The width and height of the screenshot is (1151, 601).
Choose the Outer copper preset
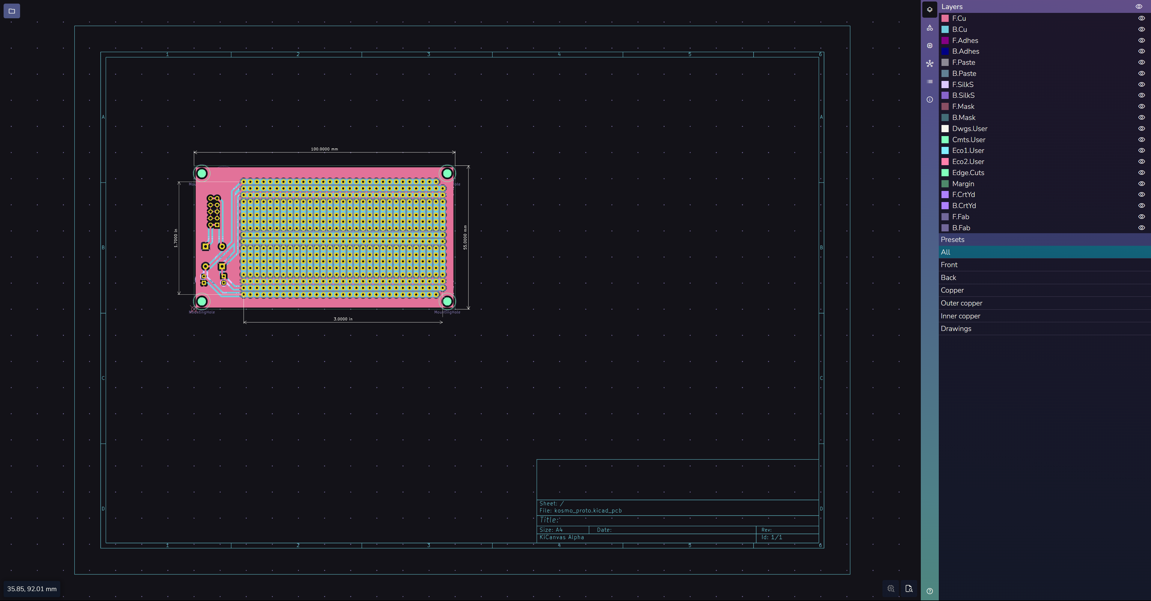click(x=961, y=303)
